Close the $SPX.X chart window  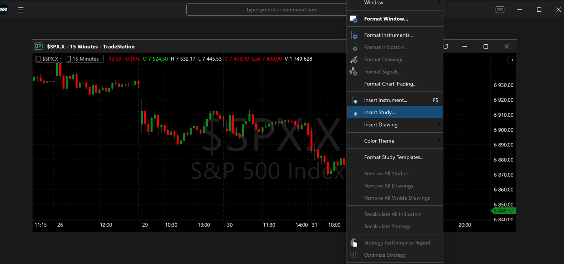click(x=507, y=46)
